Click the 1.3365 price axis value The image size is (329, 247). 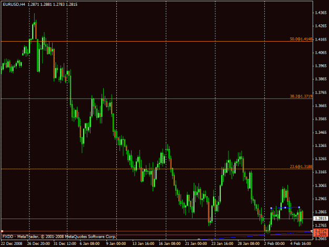[321, 146]
